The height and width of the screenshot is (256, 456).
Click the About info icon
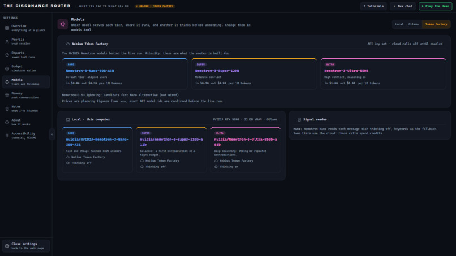(7, 122)
